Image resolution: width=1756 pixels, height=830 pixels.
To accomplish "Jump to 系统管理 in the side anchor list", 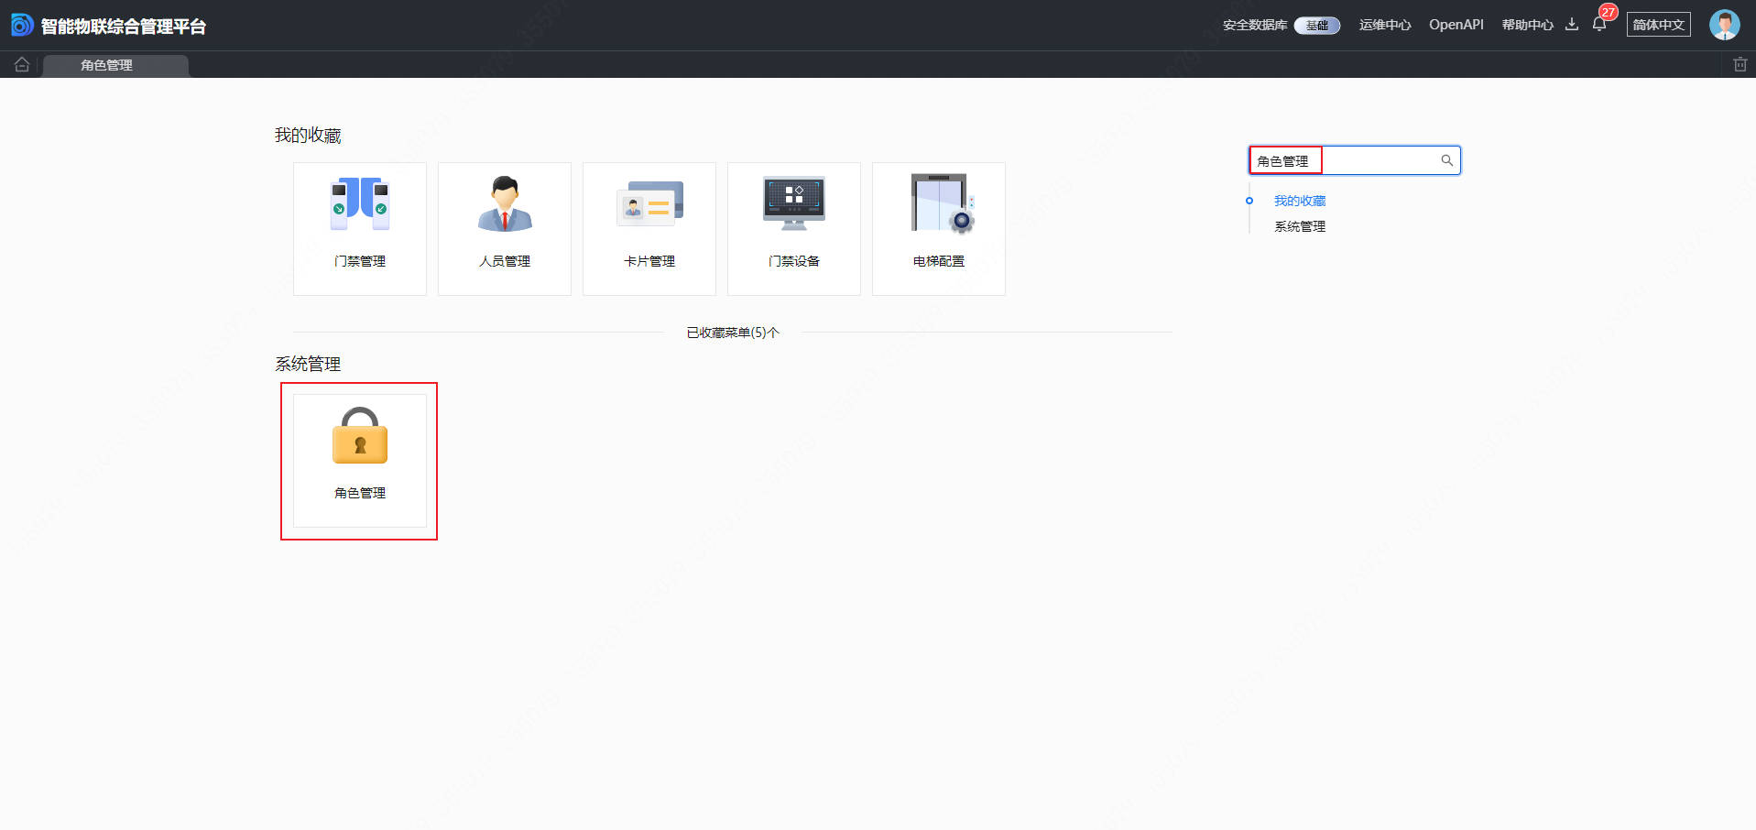I will pyautogui.click(x=1299, y=226).
